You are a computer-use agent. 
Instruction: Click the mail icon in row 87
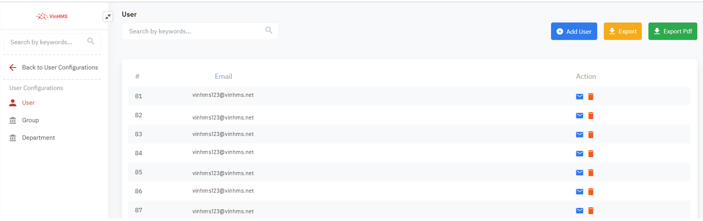[579, 211]
